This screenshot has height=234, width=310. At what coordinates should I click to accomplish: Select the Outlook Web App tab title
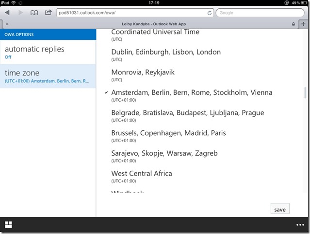[x=154, y=24]
